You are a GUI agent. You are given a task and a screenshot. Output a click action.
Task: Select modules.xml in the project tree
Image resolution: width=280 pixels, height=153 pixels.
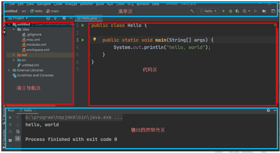point(34,45)
